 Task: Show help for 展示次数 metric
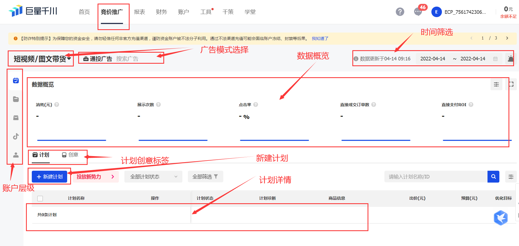(x=158, y=105)
